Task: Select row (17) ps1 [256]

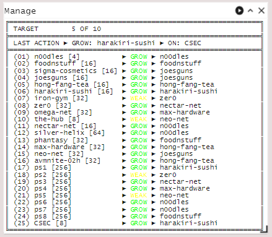Action: coord(116,167)
